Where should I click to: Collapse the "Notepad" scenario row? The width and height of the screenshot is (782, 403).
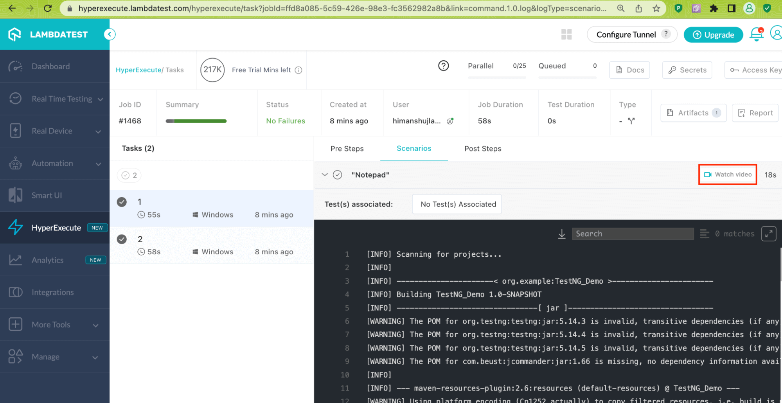[x=325, y=175]
